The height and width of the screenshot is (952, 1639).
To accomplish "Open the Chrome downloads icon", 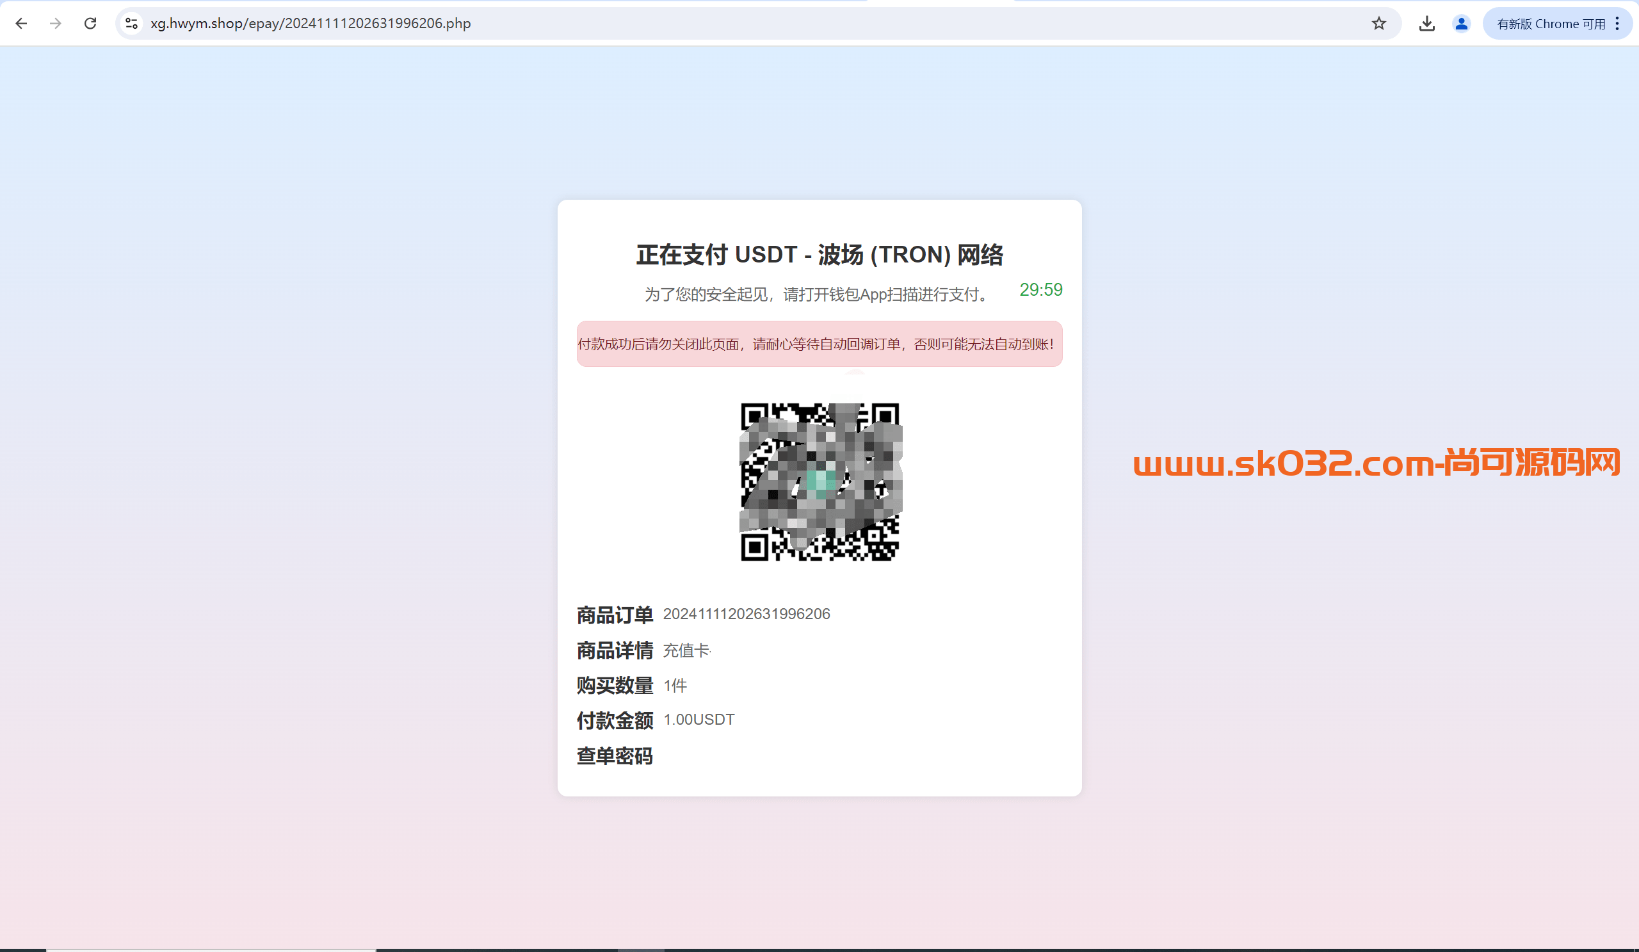I will [1426, 24].
